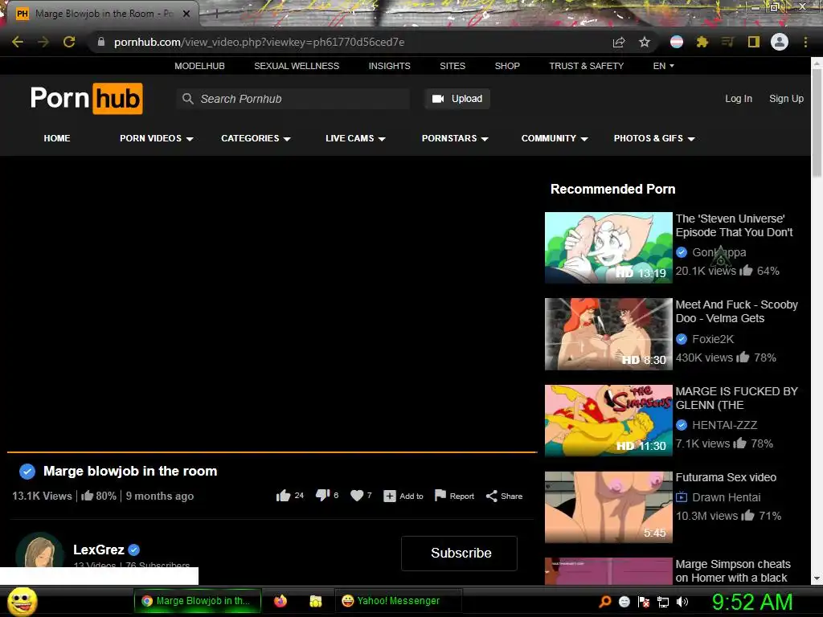Click the site logo in the header
This screenshot has height=617, width=823.
(x=87, y=98)
